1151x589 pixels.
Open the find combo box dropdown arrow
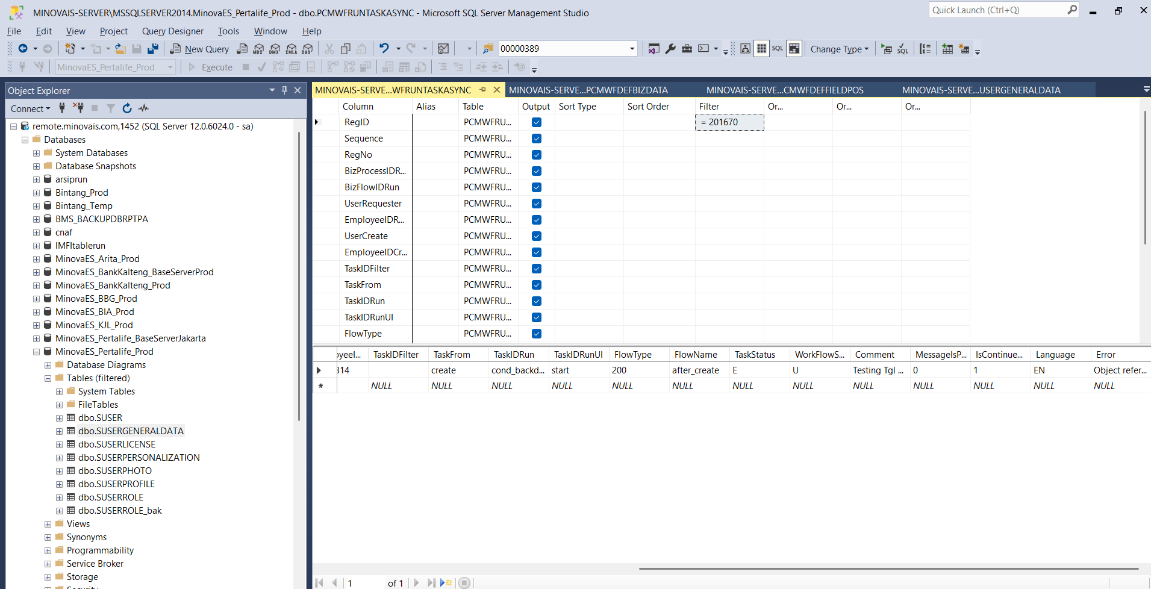point(632,49)
